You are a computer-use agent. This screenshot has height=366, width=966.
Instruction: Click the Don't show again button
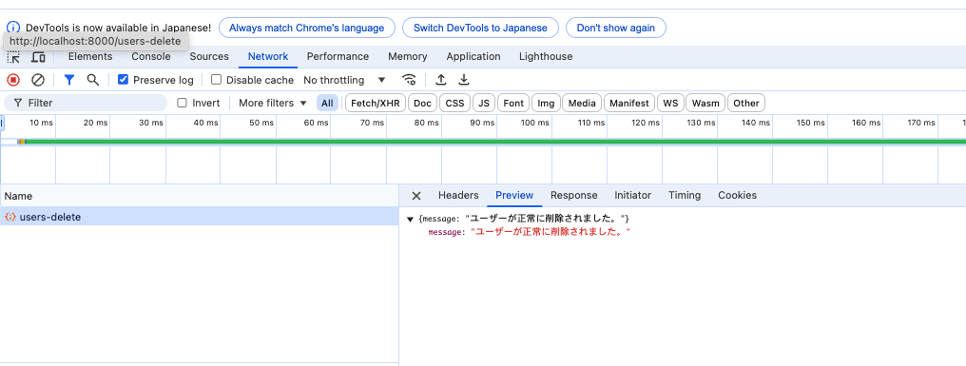click(615, 28)
